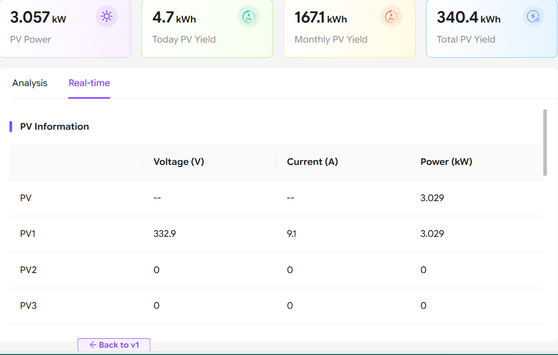The width and height of the screenshot is (558, 355).
Task: Click the 167.1 kWh monthly yield value
Action: (x=320, y=18)
